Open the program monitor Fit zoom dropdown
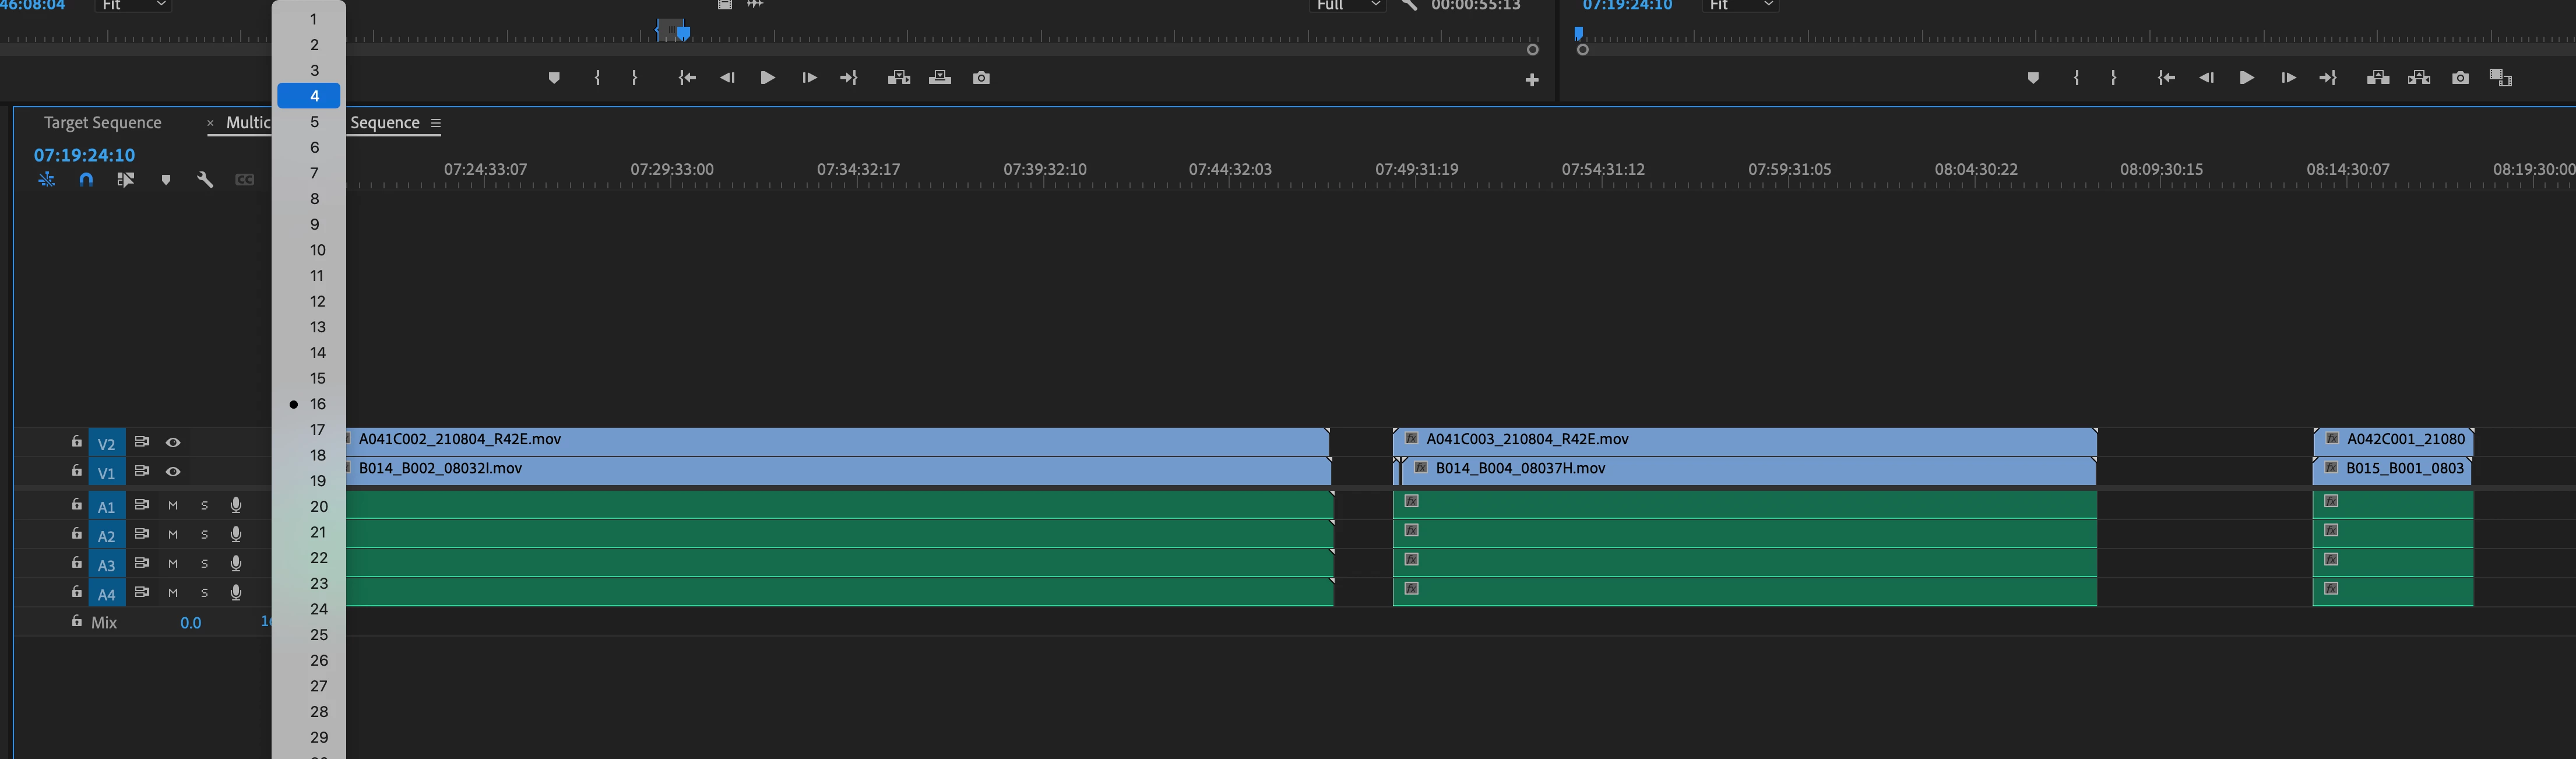 point(1741,6)
